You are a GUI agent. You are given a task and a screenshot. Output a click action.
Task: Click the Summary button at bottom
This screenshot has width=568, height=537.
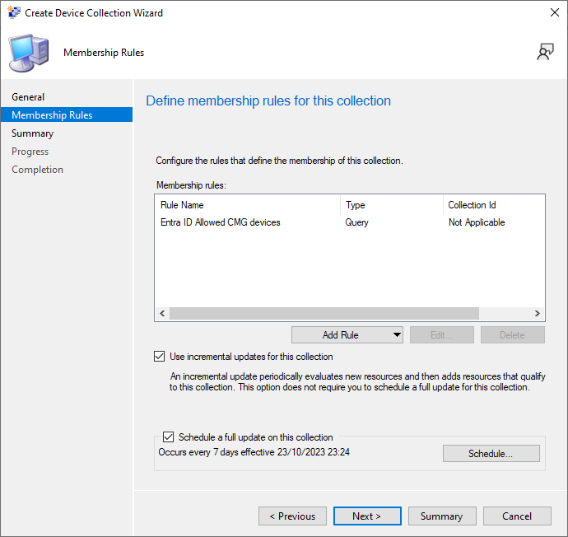[x=441, y=516]
